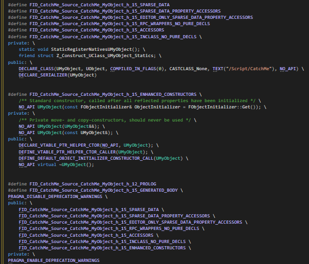309x264 pixels.
Task: Click NO_API argument in the DECLARE_CLASS line
Action: click(288, 69)
